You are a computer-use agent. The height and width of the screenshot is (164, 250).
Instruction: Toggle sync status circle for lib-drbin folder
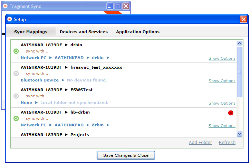(x=16, y=118)
